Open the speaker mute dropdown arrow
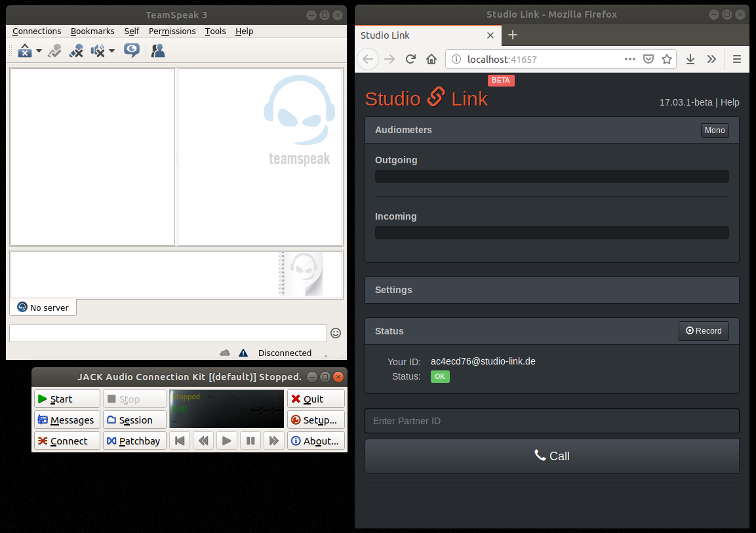The image size is (756, 533). pyautogui.click(x=111, y=51)
